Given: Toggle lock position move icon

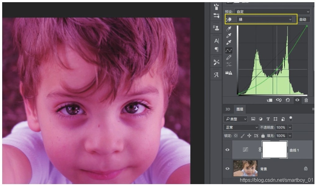Looking at the screenshot, I should [249, 136].
